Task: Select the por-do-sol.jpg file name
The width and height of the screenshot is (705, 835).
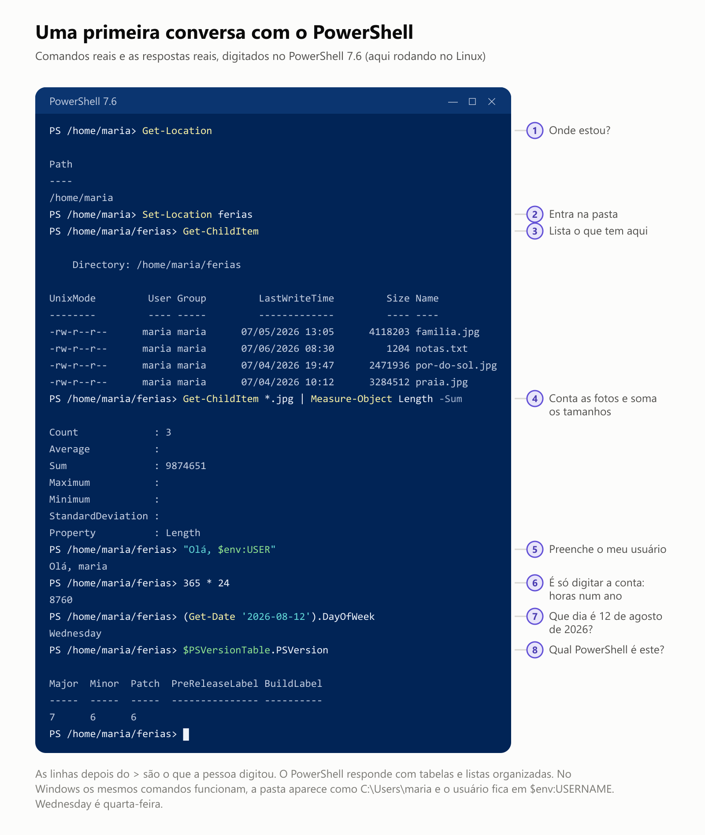Action: point(456,365)
